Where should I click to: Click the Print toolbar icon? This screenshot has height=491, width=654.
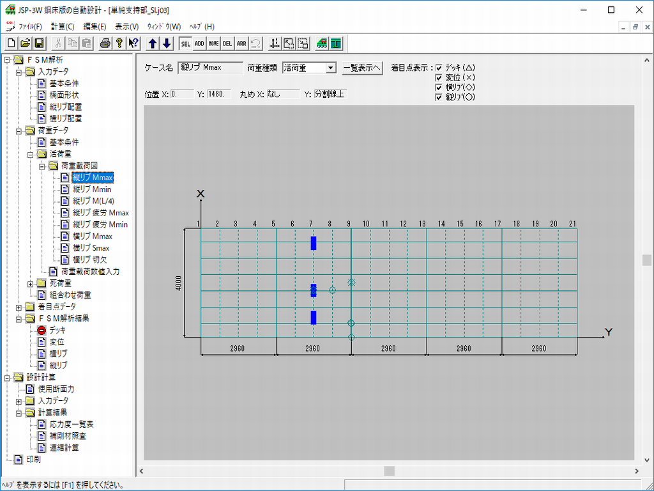coord(105,43)
